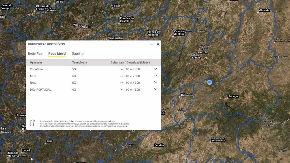Image resolution: width=290 pixels, height=163 pixels.
Task: Click the Almeida town label on map
Action: click(x=264, y=10)
